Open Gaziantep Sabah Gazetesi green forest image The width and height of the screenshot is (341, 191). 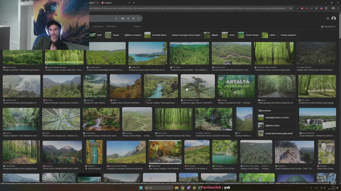pyautogui.click(x=274, y=53)
